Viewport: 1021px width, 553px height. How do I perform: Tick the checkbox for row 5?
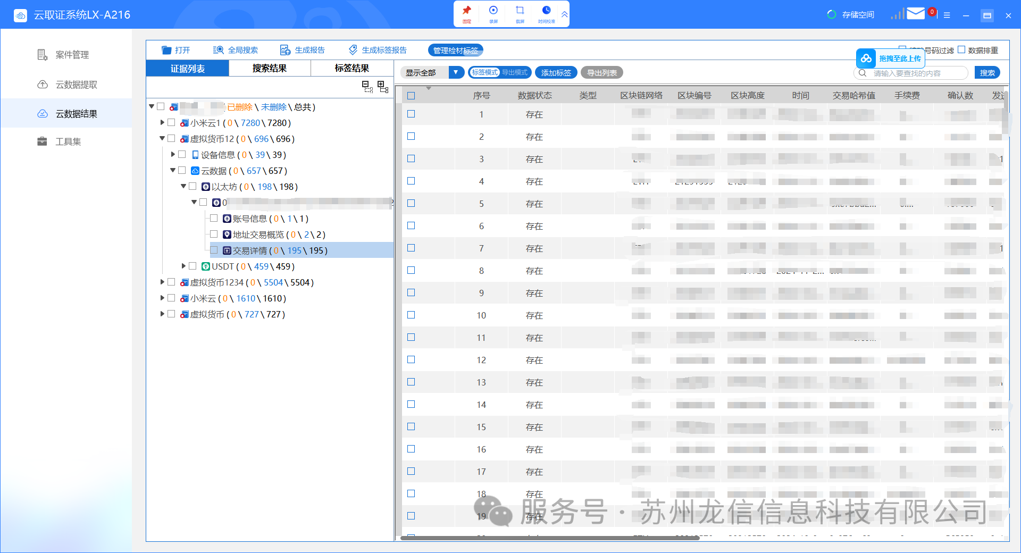(x=411, y=203)
